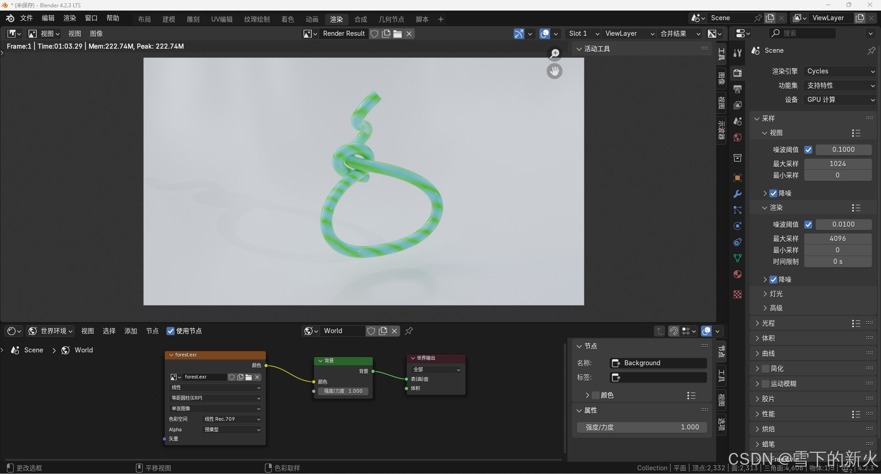881x474 pixels.
Task: Open the Render Engine Cycles dropdown
Action: click(x=840, y=71)
